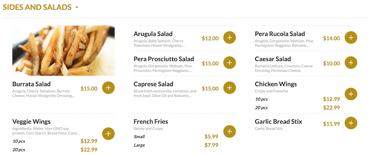Add Caesar Salad via plus icon
Image resolution: width=374 pixels, height=155 pixels.
click(351, 63)
